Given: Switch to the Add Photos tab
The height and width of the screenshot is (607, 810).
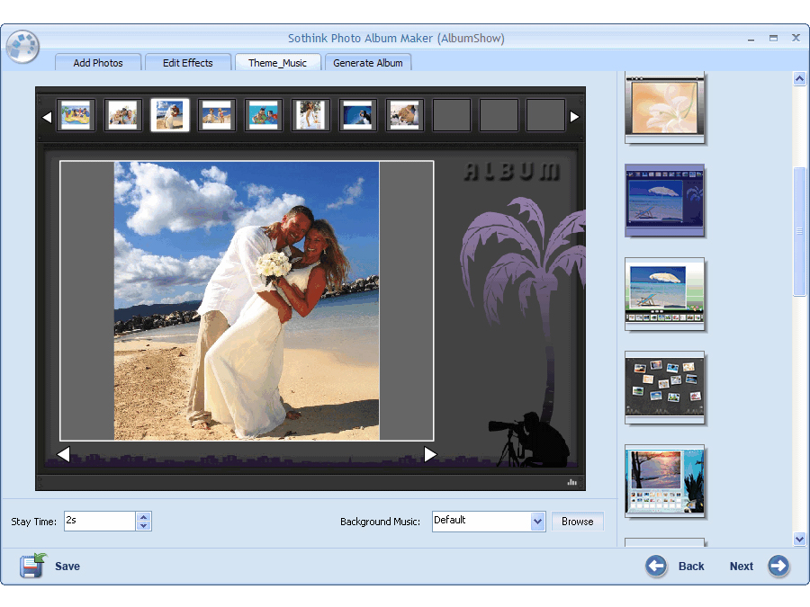Looking at the screenshot, I should point(97,62).
